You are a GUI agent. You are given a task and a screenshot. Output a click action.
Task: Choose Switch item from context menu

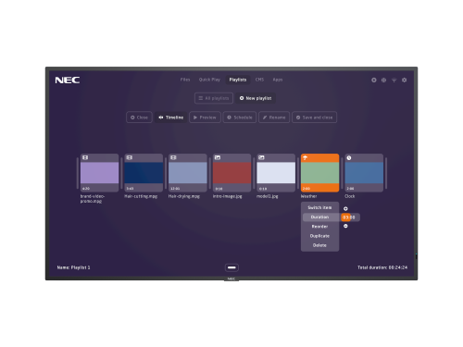[x=319, y=207]
